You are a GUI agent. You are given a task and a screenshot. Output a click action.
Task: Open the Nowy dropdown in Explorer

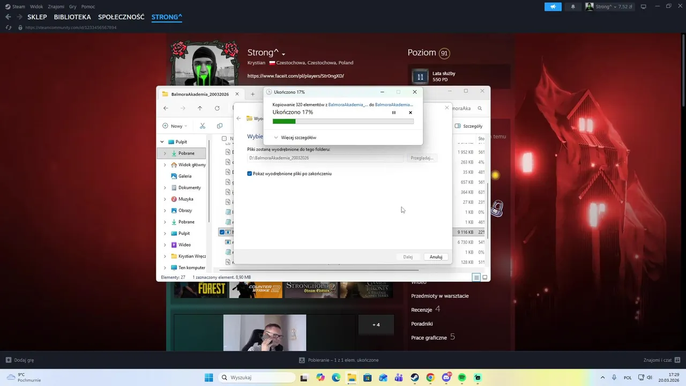175,126
